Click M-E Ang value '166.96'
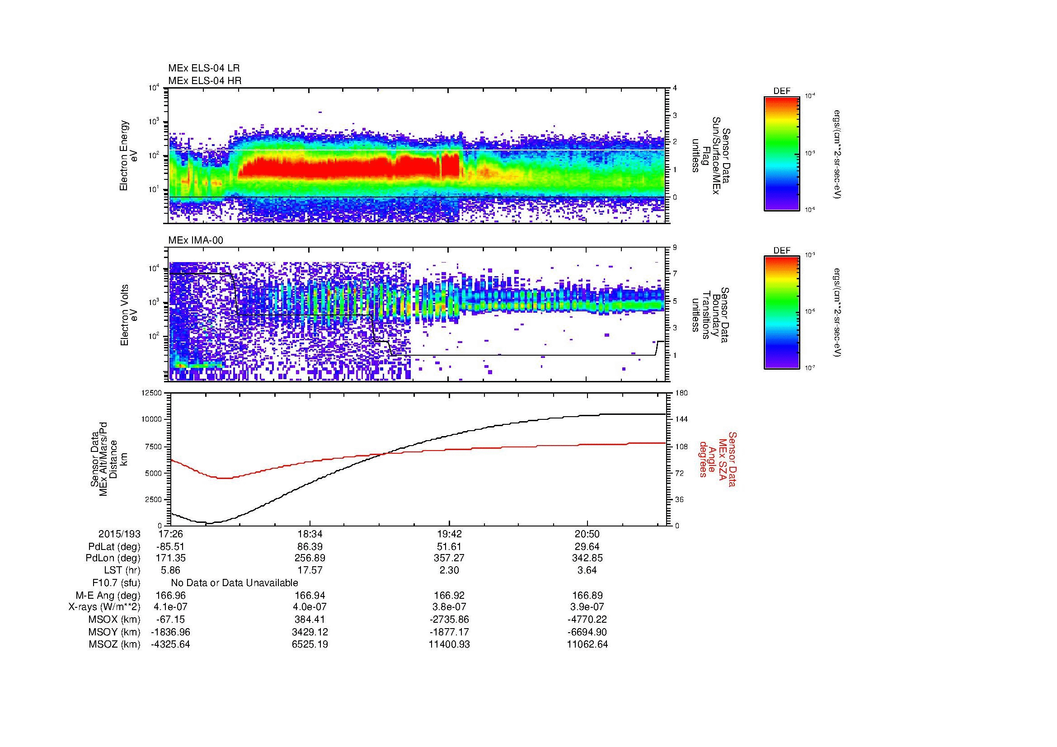 (x=171, y=595)
